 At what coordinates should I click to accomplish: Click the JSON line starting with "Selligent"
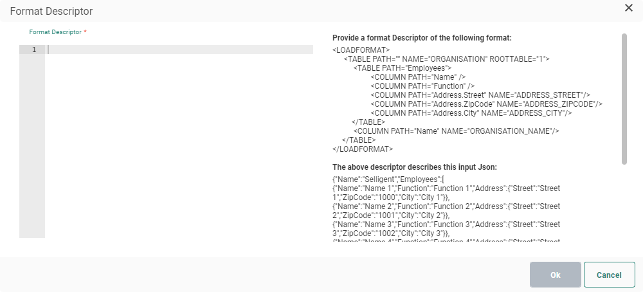[393, 179]
